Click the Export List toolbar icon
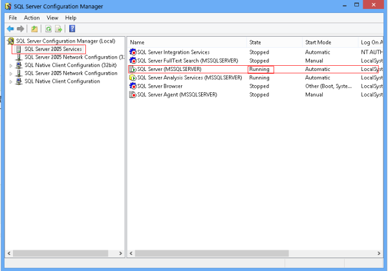The width and height of the screenshot is (388, 271). [59, 29]
